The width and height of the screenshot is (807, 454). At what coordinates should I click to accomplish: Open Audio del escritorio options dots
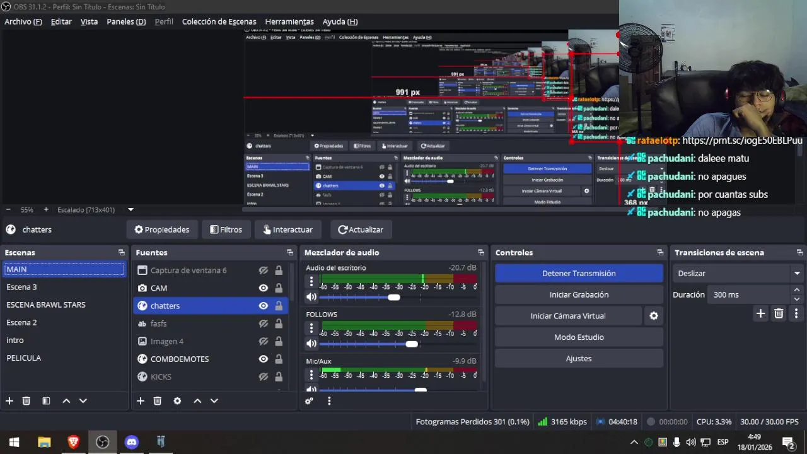tap(311, 281)
